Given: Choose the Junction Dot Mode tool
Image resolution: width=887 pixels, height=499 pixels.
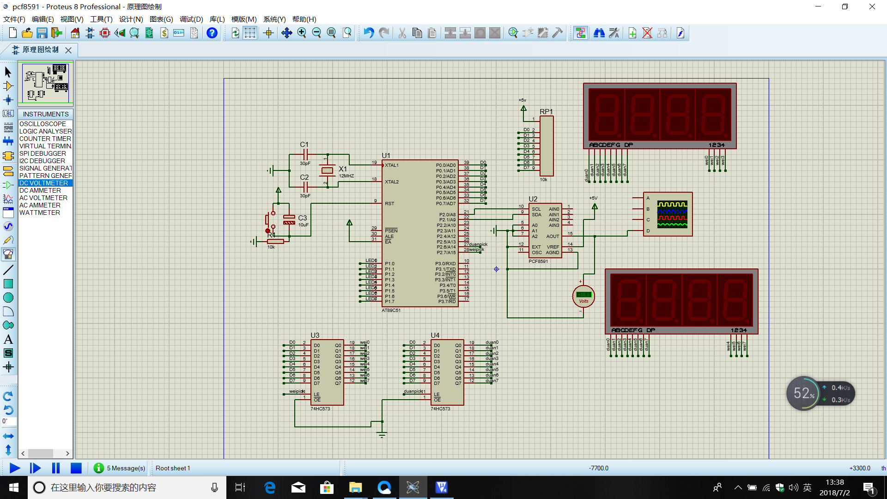Looking at the screenshot, I should click(x=8, y=99).
